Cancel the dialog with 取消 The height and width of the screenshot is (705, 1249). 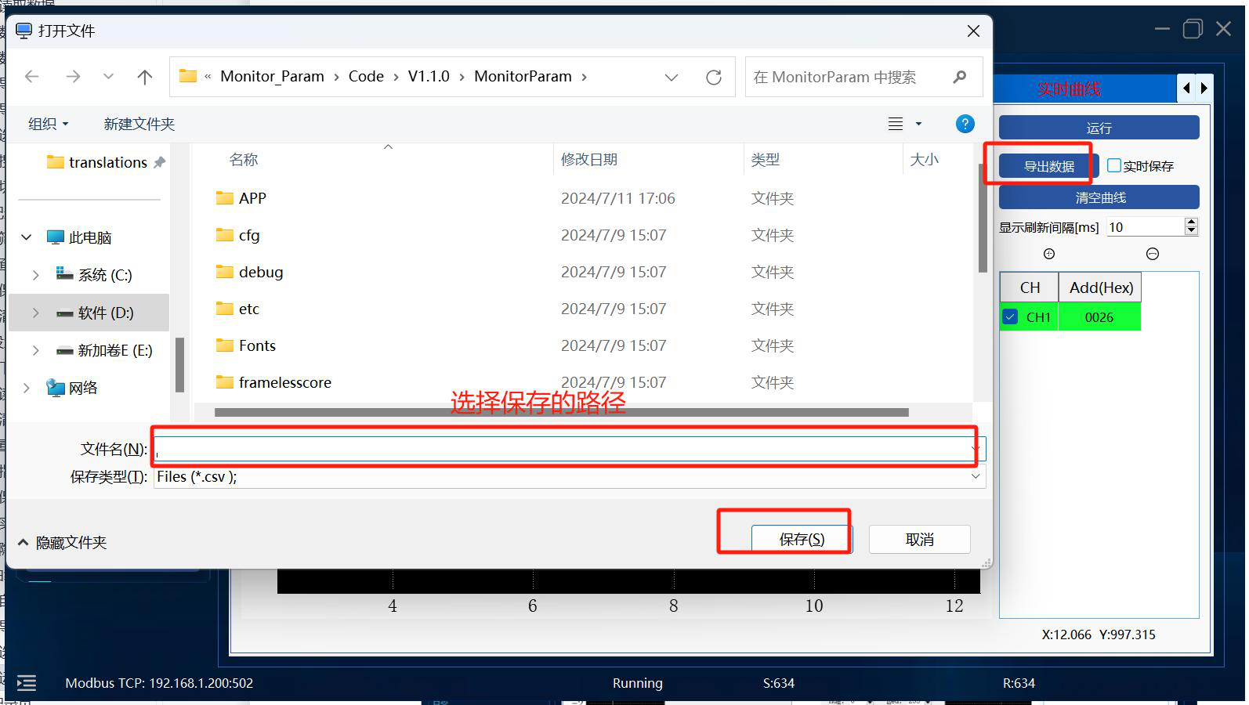click(x=920, y=539)
